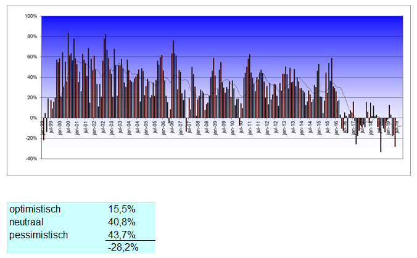This screenshot has width=417, height=258.
Task: Click the -28,2% total cell
Action: (x=123, y=248)
